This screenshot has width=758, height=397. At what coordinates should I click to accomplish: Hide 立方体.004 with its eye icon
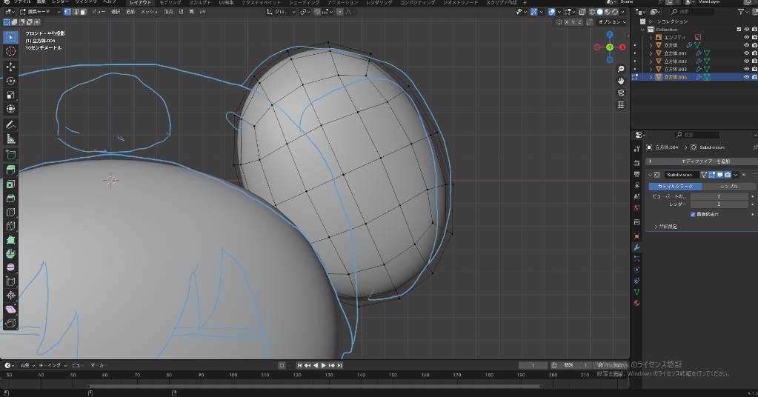tap(746, 77)
